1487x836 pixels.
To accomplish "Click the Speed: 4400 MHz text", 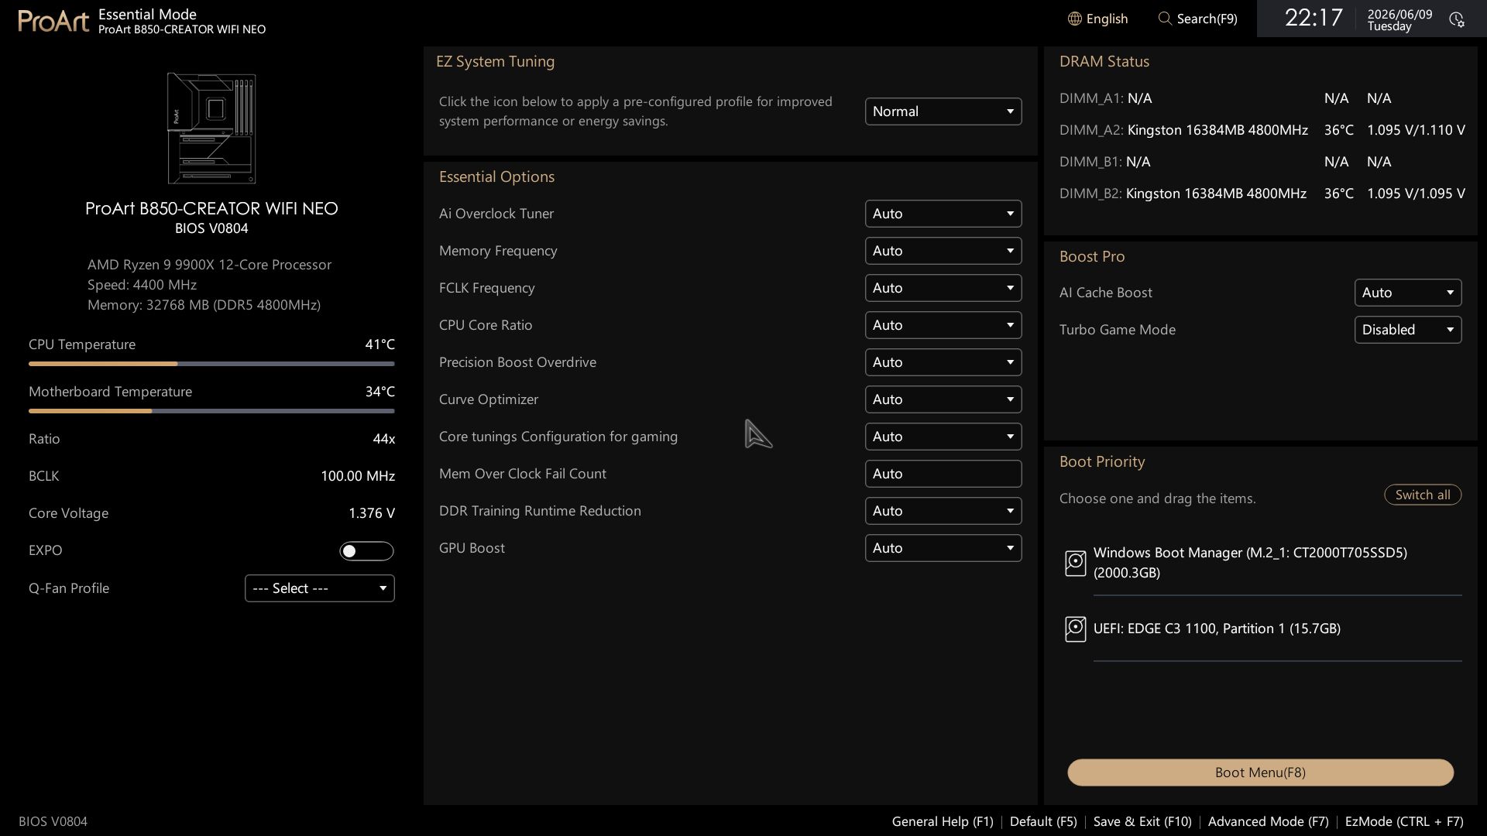I will (x=142, y=285).
